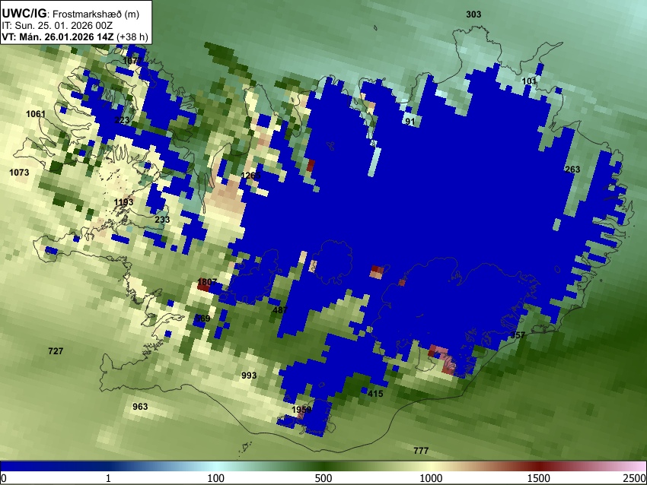The image size is (647, 485).
Task: Click the map value 727
Action: pyautogui.click(x=56, y=351)
